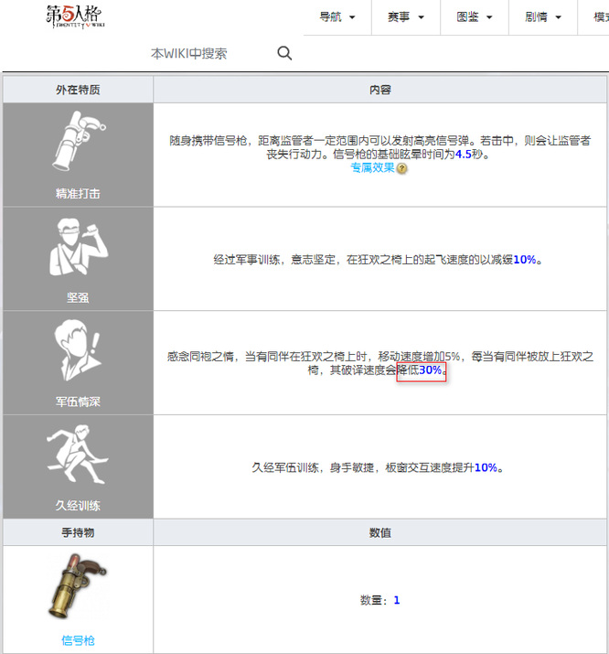Click the 10% value in 久经训练 description

click(486, 467)
